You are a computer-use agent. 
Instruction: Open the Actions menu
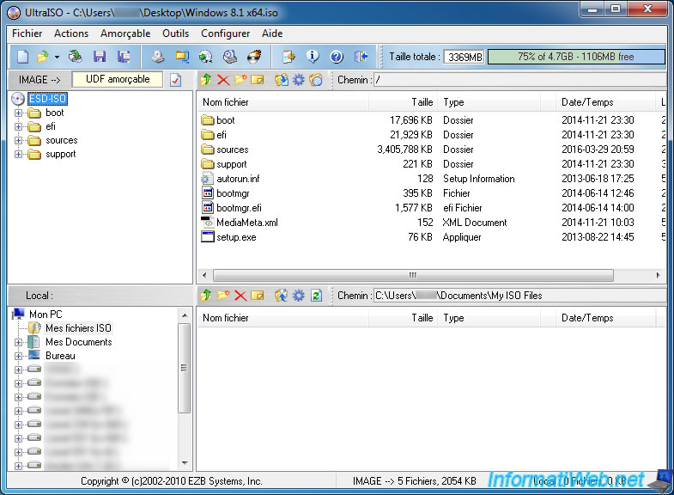tap(71, 34)
